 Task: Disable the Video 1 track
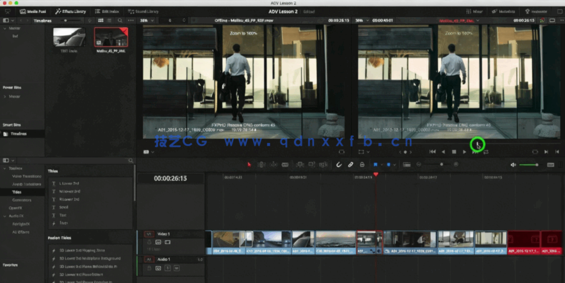(167, 242)
